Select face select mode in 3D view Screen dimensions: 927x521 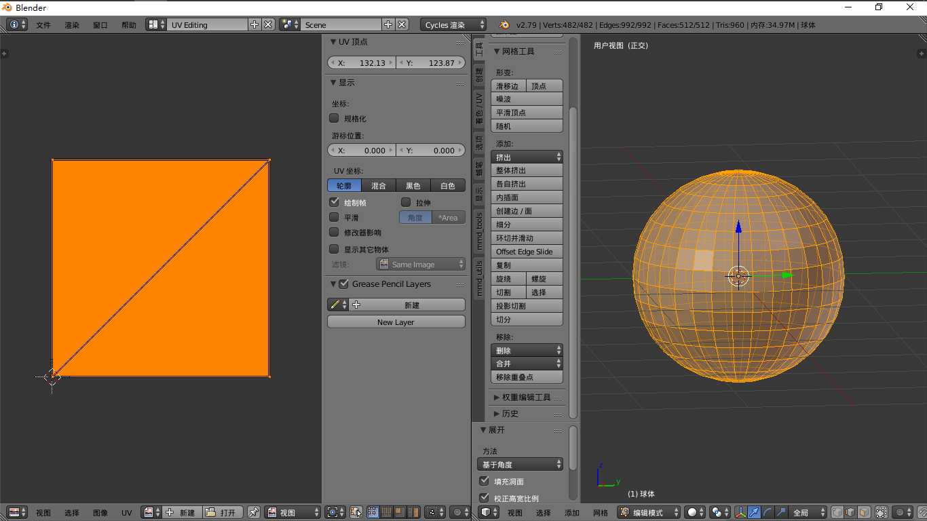pyautogui.click(x=864, y=512)
